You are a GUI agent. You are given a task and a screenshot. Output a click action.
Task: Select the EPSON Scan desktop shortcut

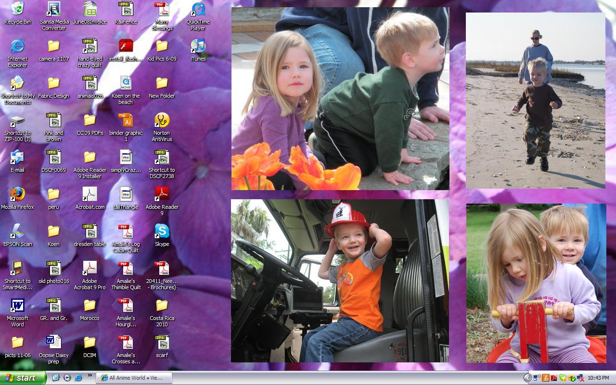pos(17,231)
